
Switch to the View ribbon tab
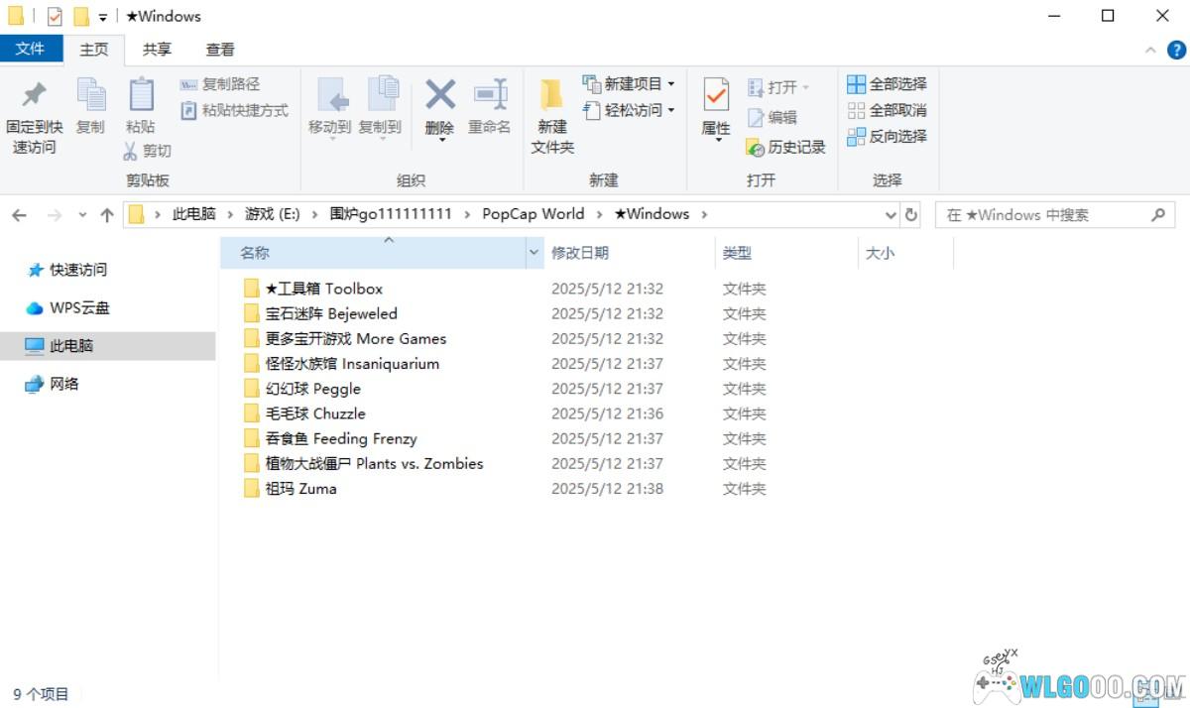tap(220, 50)
